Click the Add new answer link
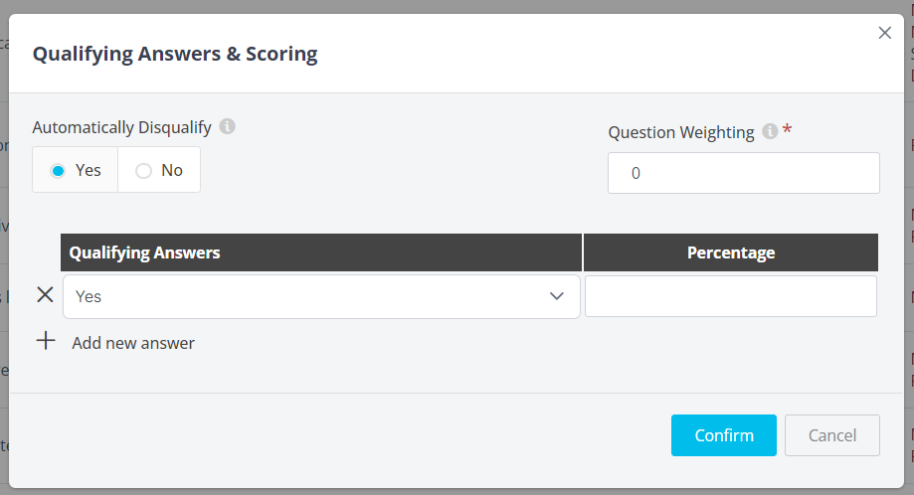 tap(133, 343)
